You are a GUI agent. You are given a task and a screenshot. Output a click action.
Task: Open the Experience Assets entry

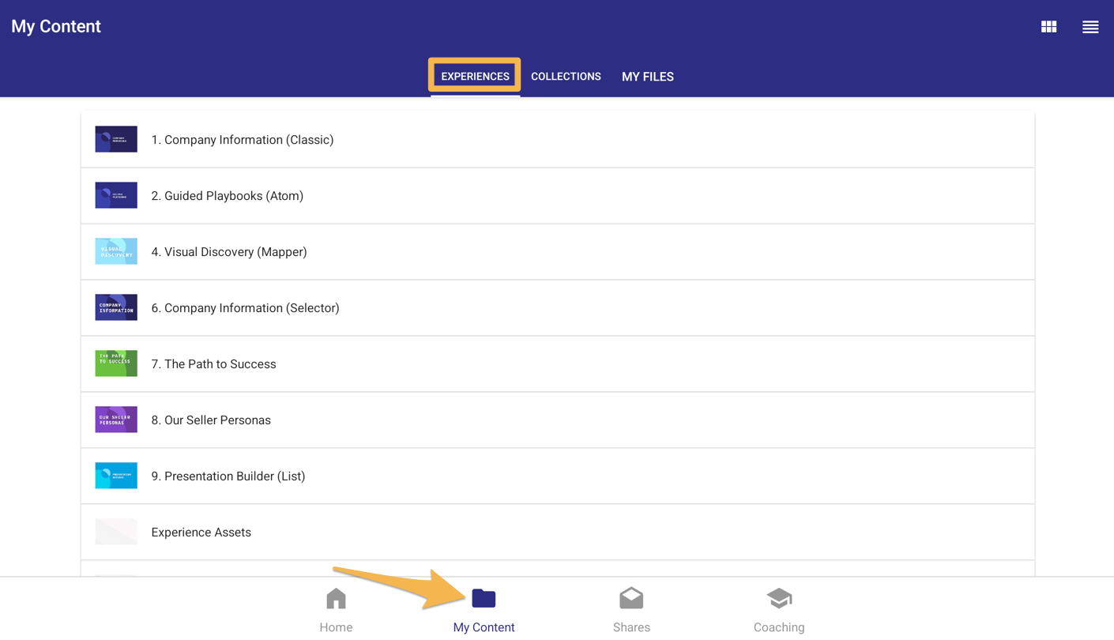pyautogui.click(x=201, y=533)
